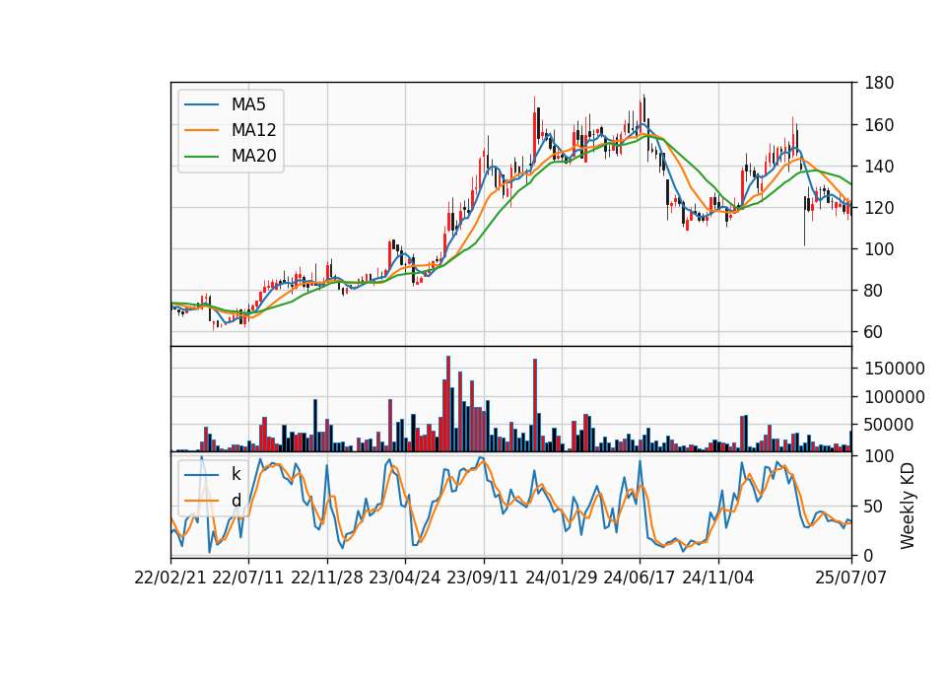Click the green MA20 legend line

click(201, 156)
